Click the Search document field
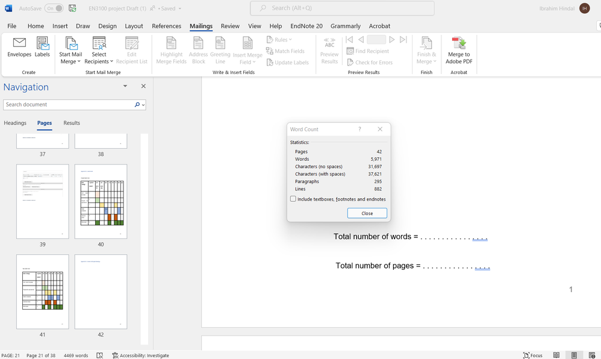601x359 pixels. [x=68, y=105]
